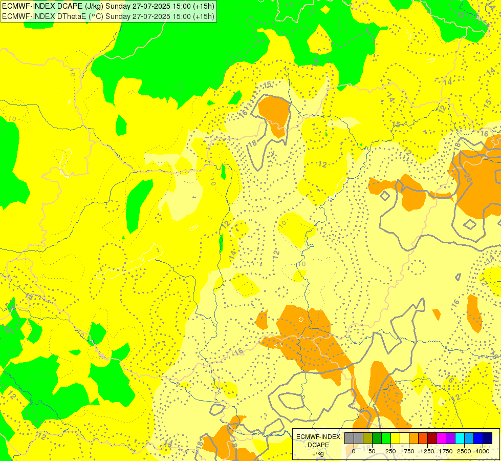Select the magenta legend swatch
This screenshot has height=461, width=501.
pyautogui.click(x=442, y=438)
